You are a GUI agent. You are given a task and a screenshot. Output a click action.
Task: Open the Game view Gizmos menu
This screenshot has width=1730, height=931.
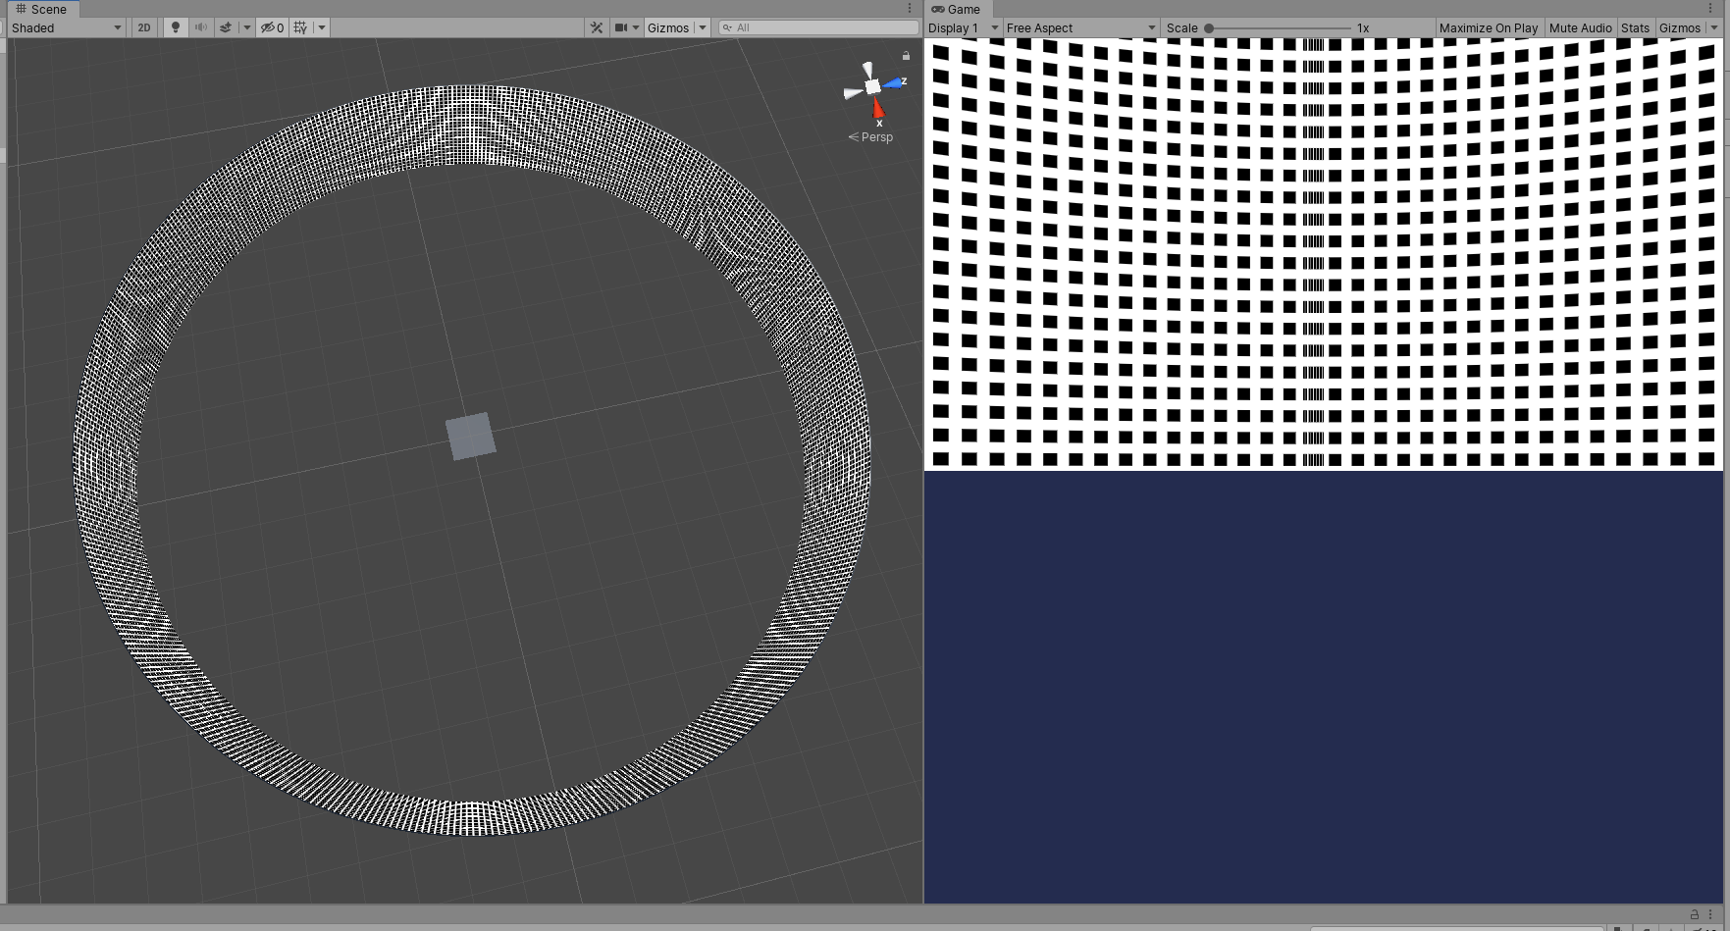1680,27
